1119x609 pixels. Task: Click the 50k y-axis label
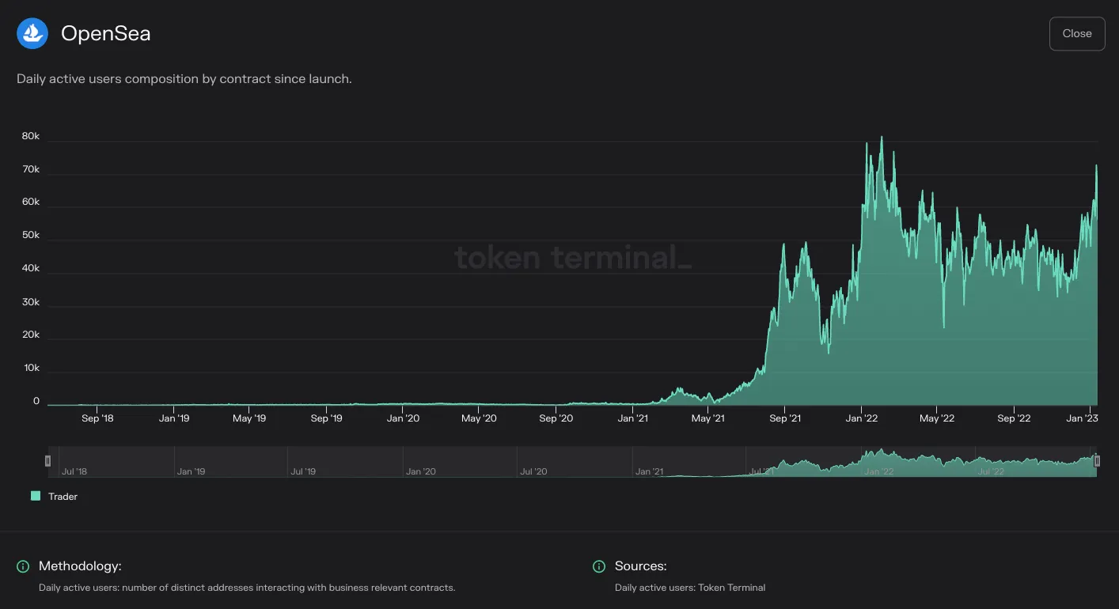tap(31, 235)
